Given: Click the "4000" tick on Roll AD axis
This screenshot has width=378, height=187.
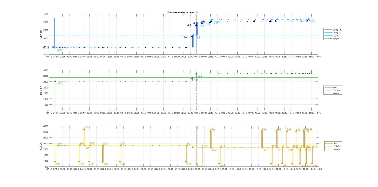Looking at the screenshot, I should tap(46, 126).
